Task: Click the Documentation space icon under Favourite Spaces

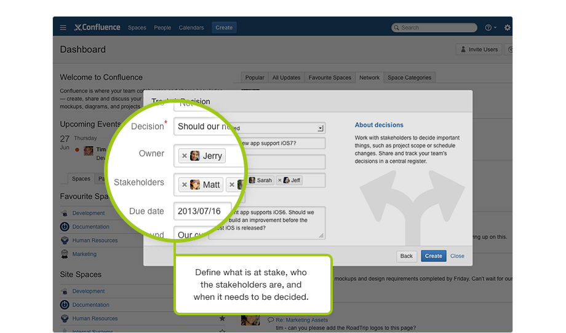Action: pyautogui.click(x=65, y=227)
